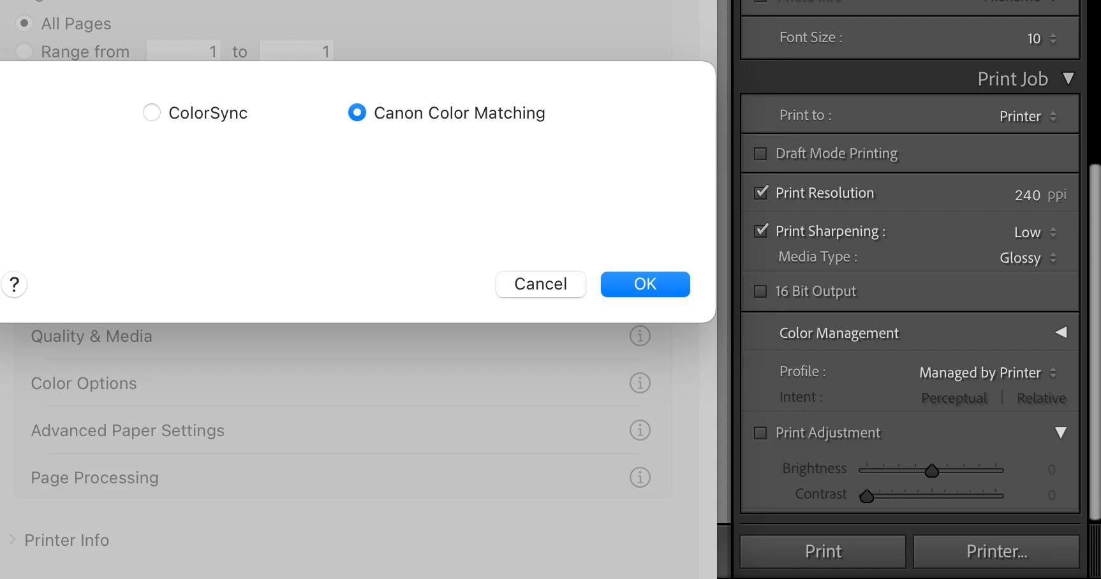Change Print Sharpening level from Low

pos(1035,232)
